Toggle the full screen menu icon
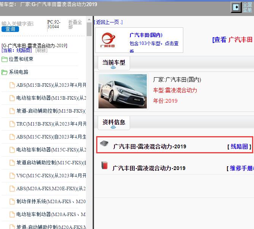The height and width of the screenshot is (229, 254). tap(236, 8)
